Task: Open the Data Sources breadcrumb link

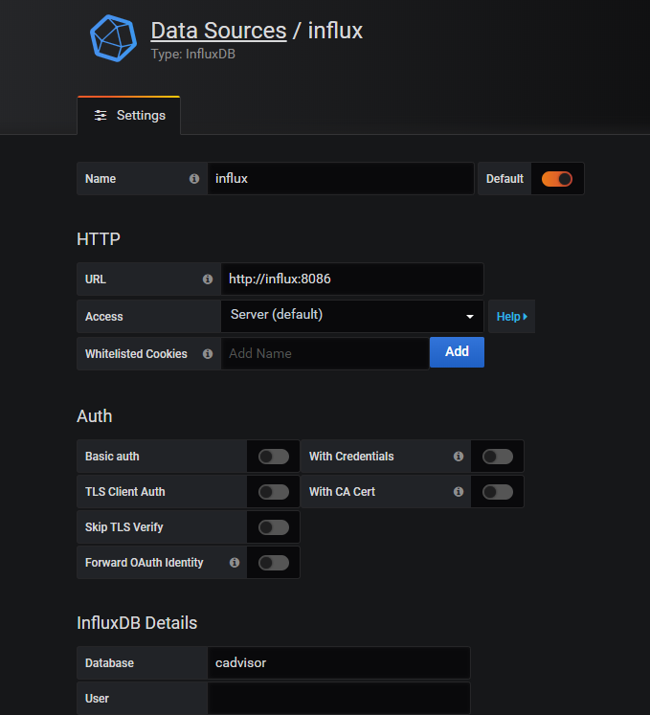Action: tap(218, 31)
